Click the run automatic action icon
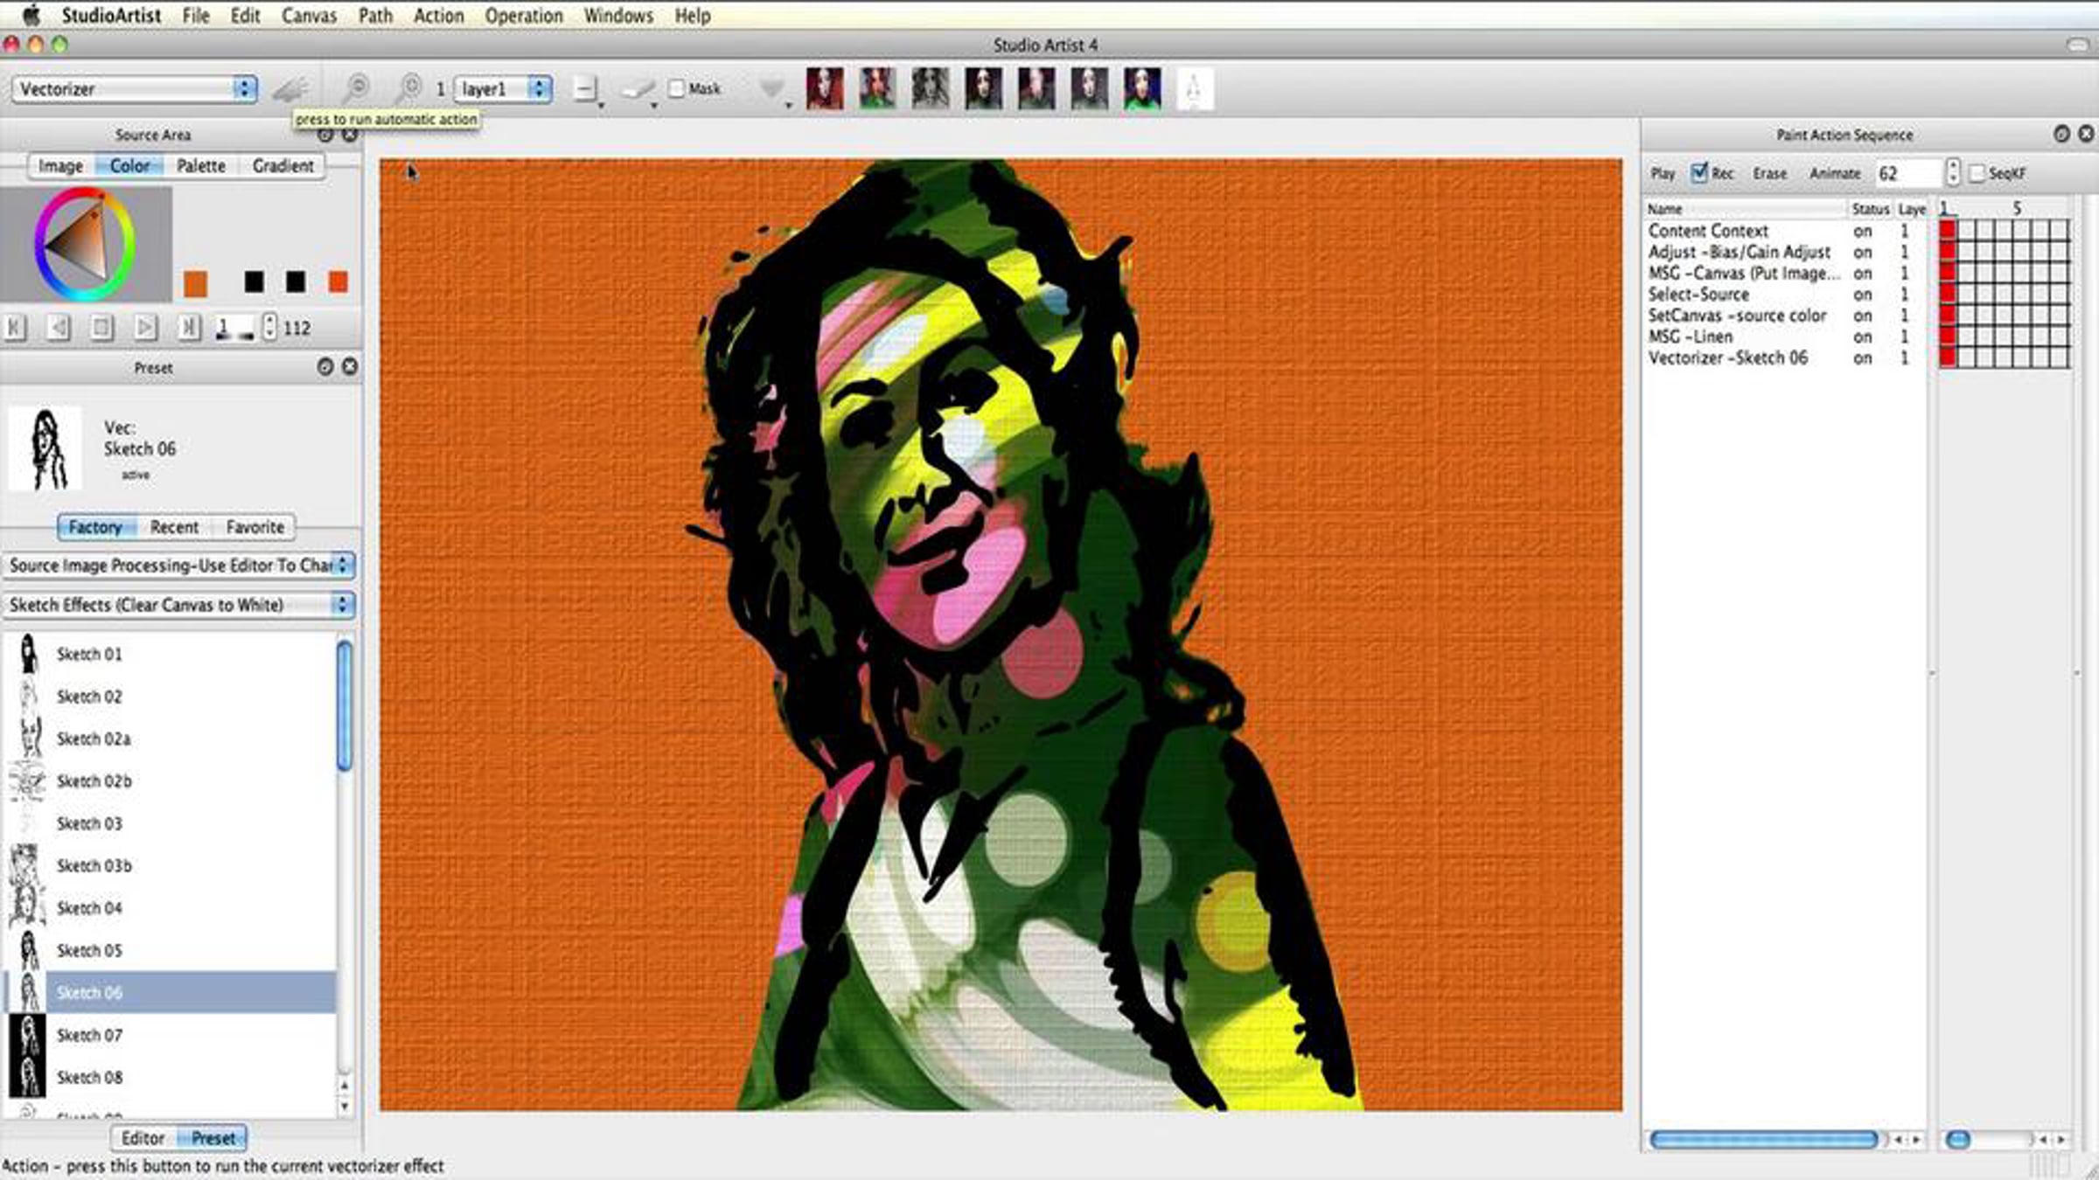 [x=289, y=89]
